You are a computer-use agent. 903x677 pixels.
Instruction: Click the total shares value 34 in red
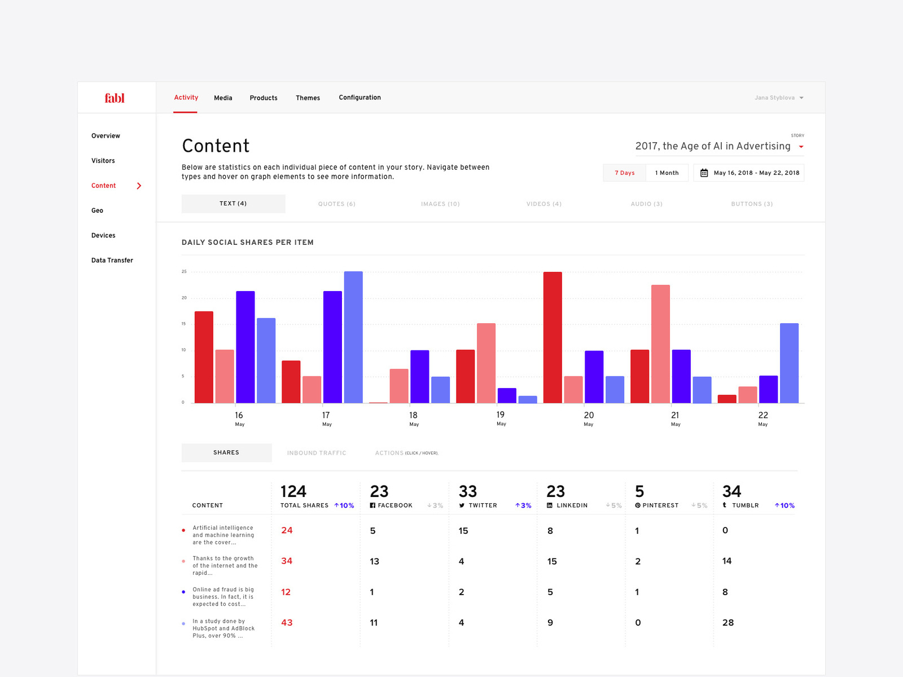[287, 561]
